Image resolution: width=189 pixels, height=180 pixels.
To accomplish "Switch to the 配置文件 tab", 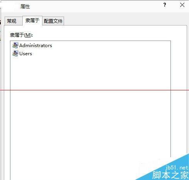I will (53, 21).
